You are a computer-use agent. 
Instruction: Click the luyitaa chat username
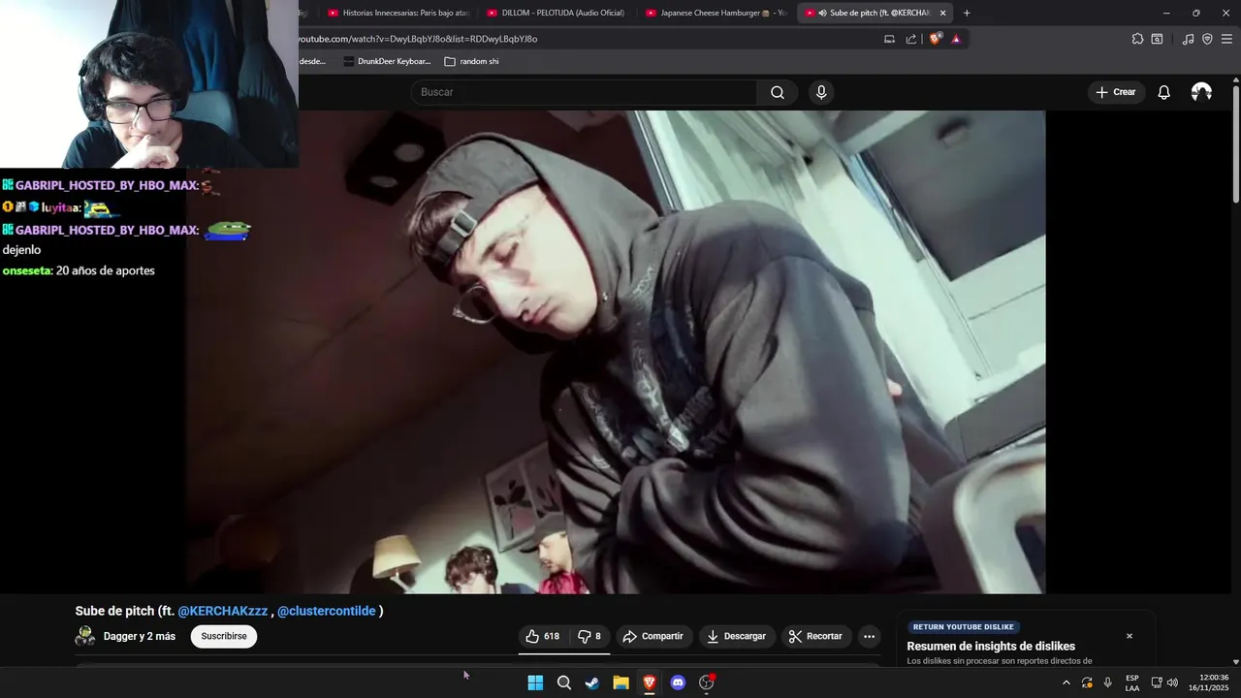61,207
